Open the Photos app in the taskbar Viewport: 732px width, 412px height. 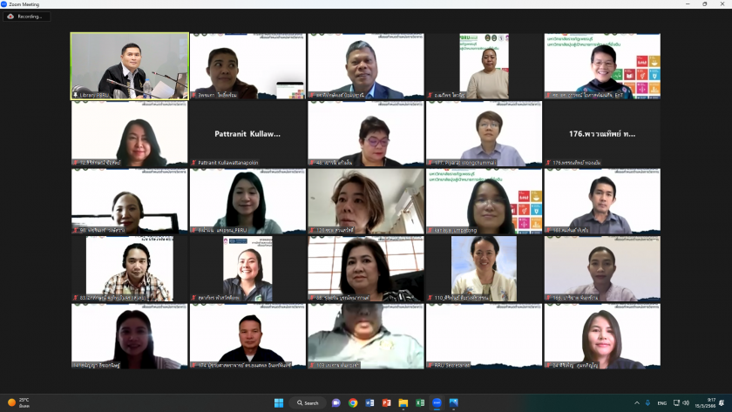coord(454,402)
